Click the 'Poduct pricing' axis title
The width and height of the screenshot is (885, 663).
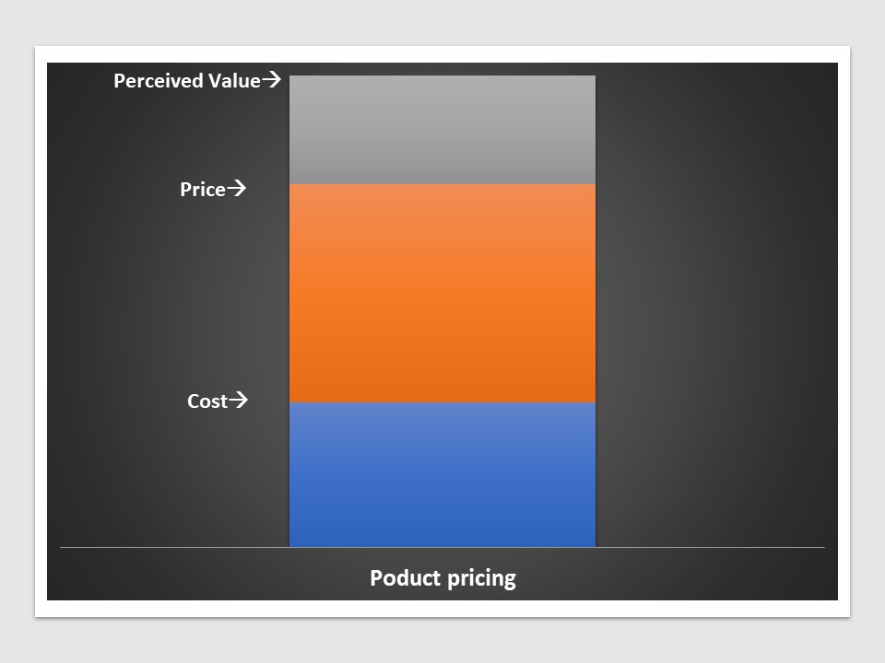coord(442,578)
